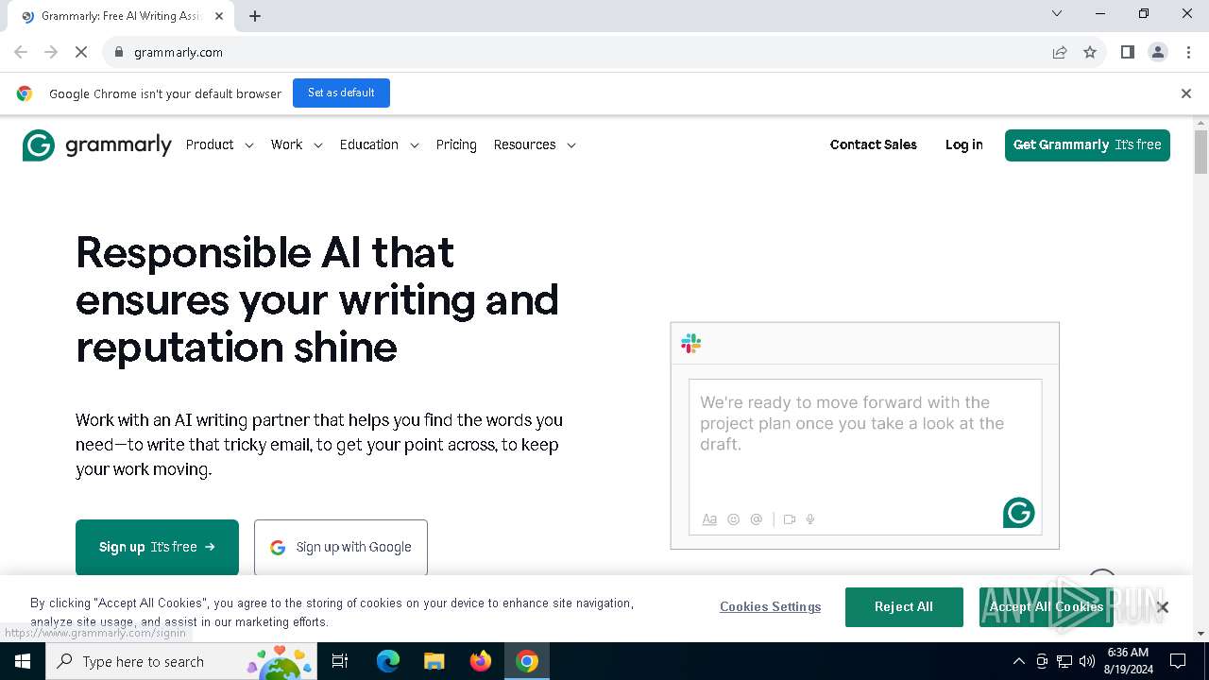Screen dimensions: 1209x680
Task: Go back using Chrome's back arrow
Action: point(21,52)
